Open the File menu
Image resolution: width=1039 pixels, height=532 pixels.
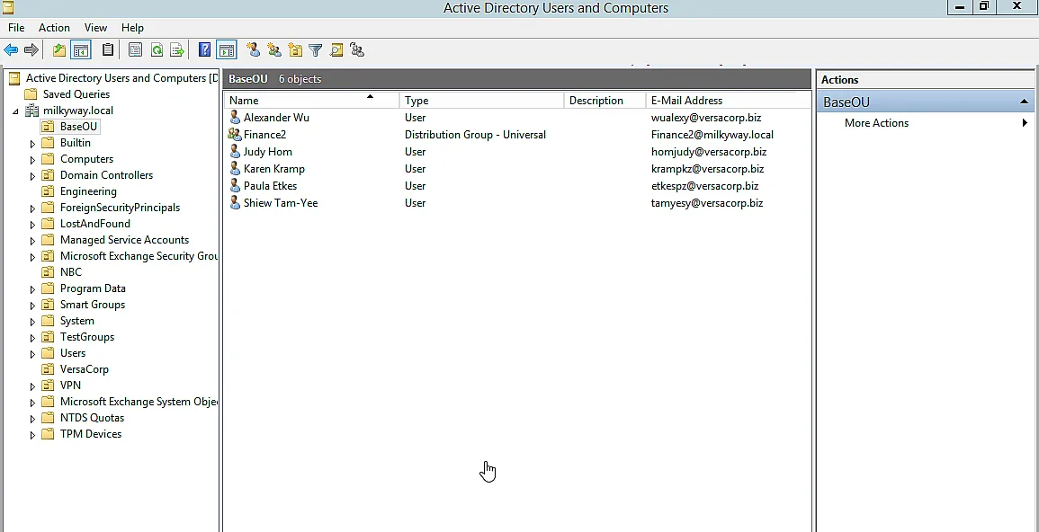click(x=16, y=28)
